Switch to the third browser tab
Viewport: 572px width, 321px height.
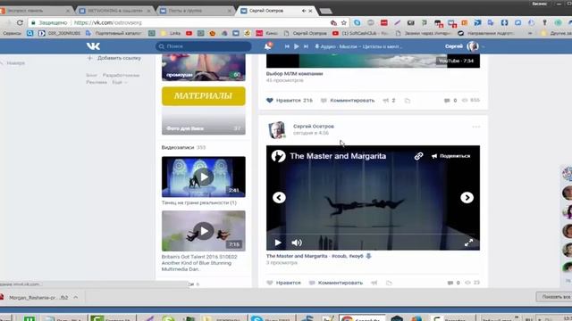tap(195, 11)
